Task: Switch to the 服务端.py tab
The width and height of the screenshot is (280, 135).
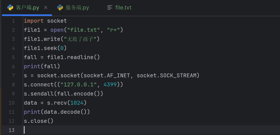Action: pyautogui.click(x=77, y=7)
